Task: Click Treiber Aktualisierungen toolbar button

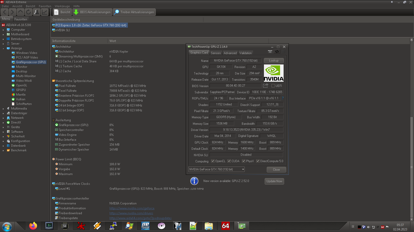Action: [x=134, y=12]
